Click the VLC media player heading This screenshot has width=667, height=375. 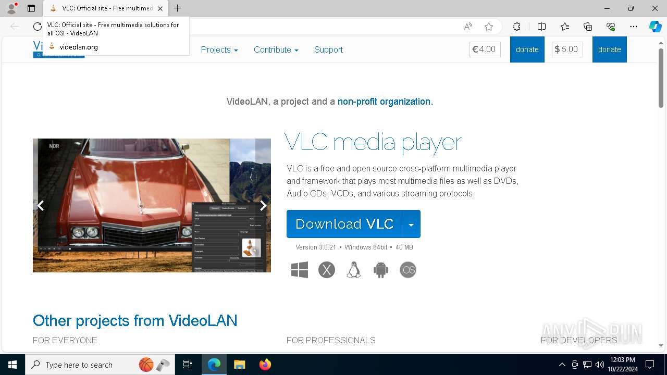click(373, 142)
